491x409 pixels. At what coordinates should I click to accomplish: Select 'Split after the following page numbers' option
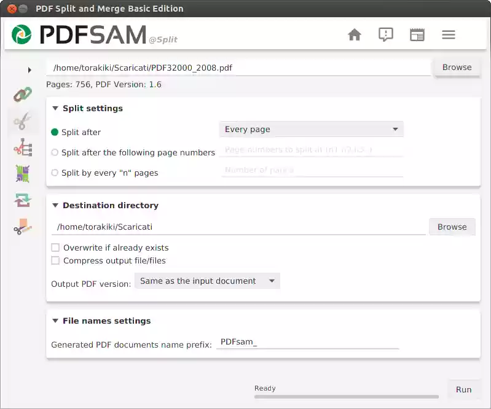coord(55,152)
